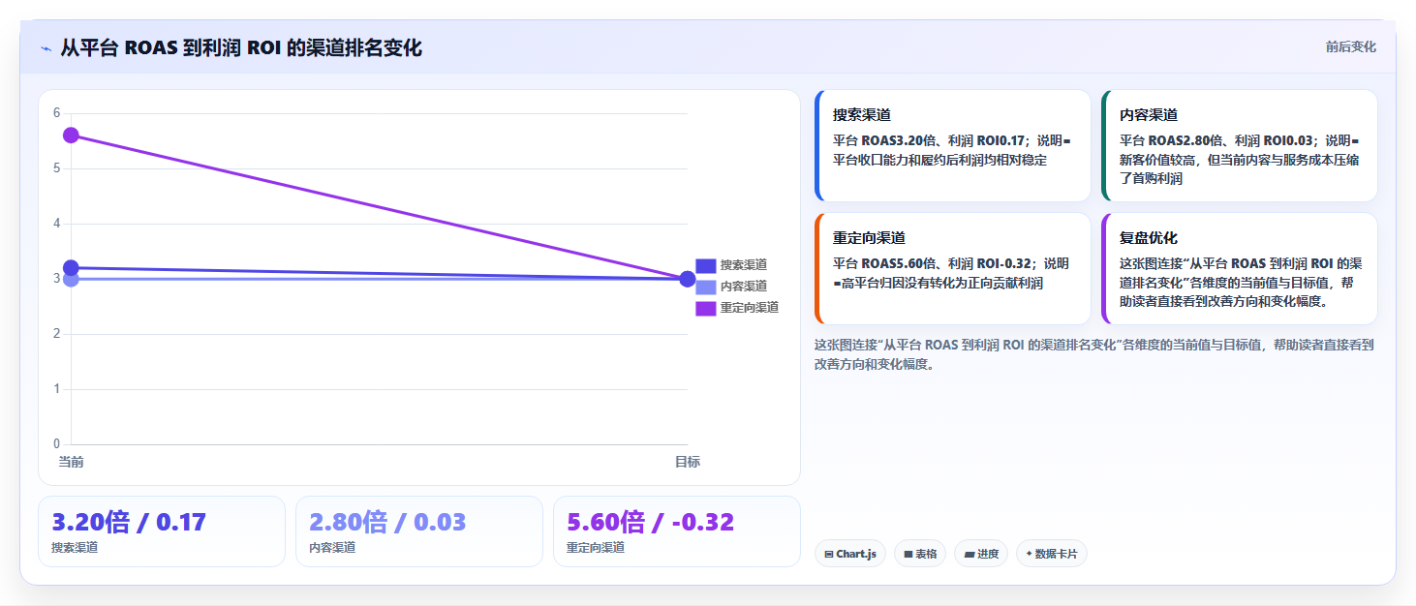The image size is (1416, 606).
Task: Click the 前后变化 label in header
Action: [x=1350, y=47]
